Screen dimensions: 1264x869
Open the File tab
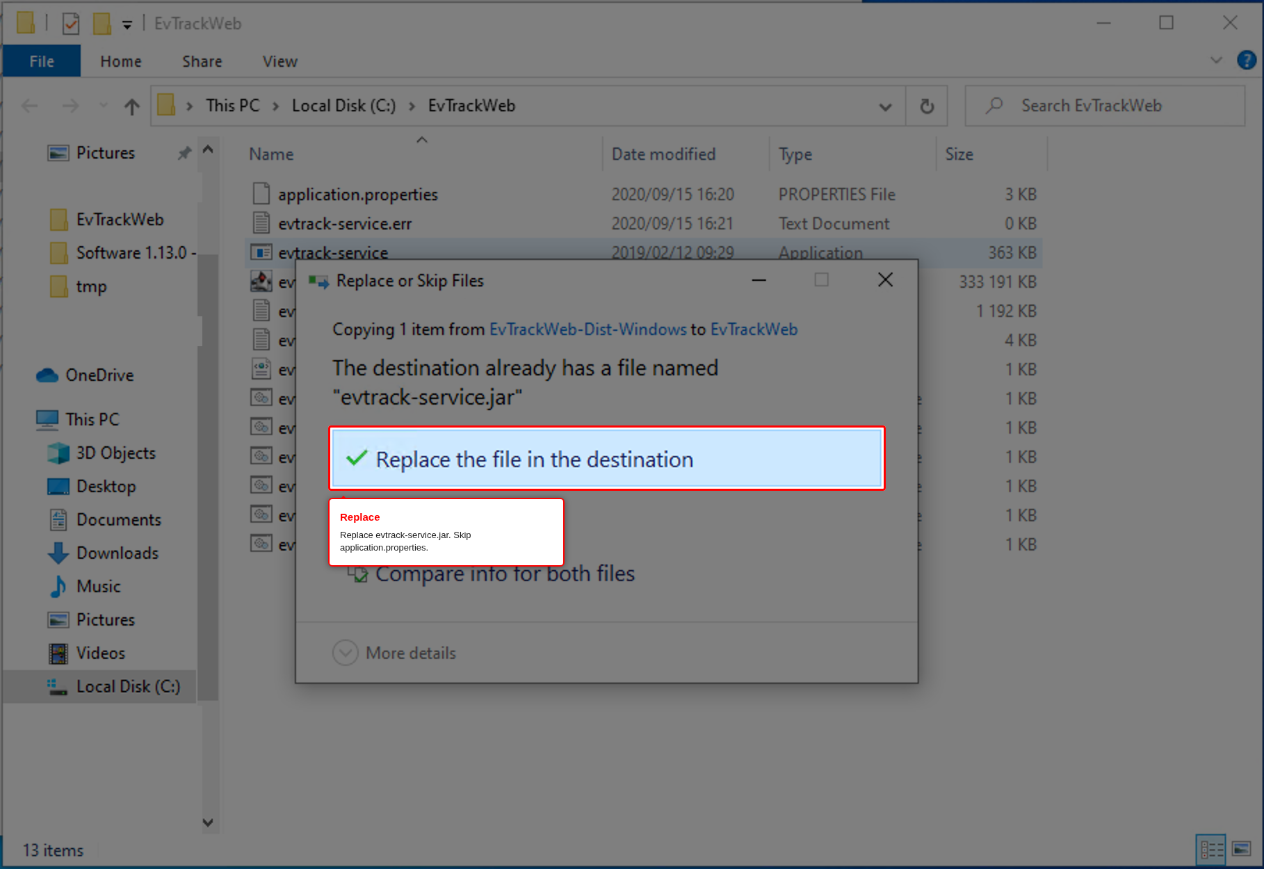[x=42, y=61]
